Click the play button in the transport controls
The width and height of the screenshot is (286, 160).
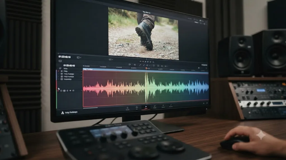148,62
